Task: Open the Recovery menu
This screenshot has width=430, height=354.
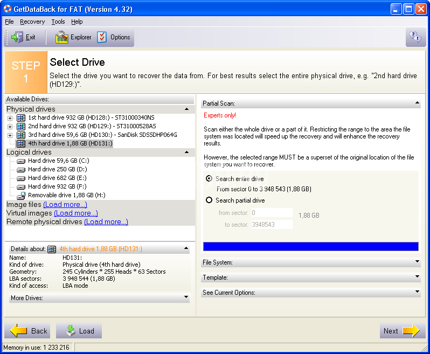Action: [32, 22]
